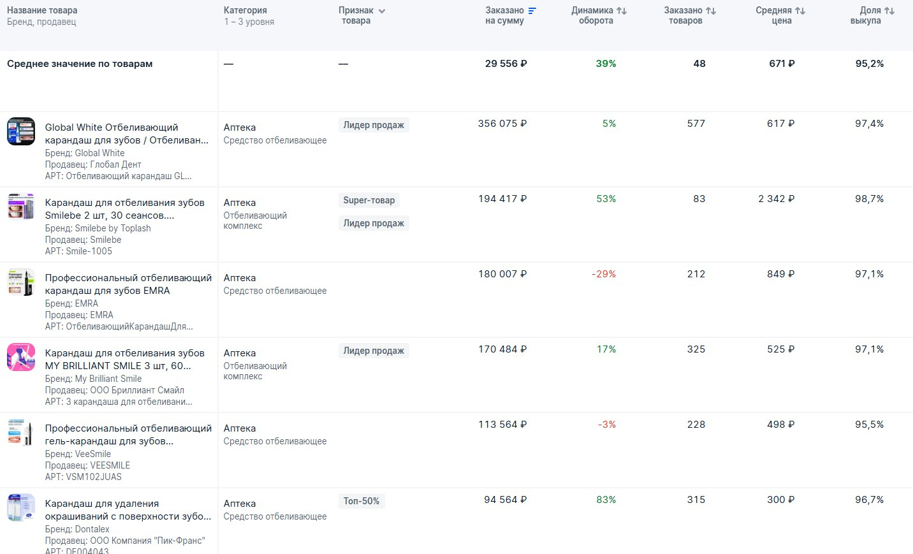Viewport: 913px width, 554px height.
Task: Open Global White product thumbnail
Action: [21, 131]
